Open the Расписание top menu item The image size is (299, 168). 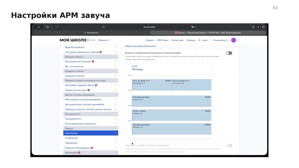pyautogui.click(x=177, y=40)
